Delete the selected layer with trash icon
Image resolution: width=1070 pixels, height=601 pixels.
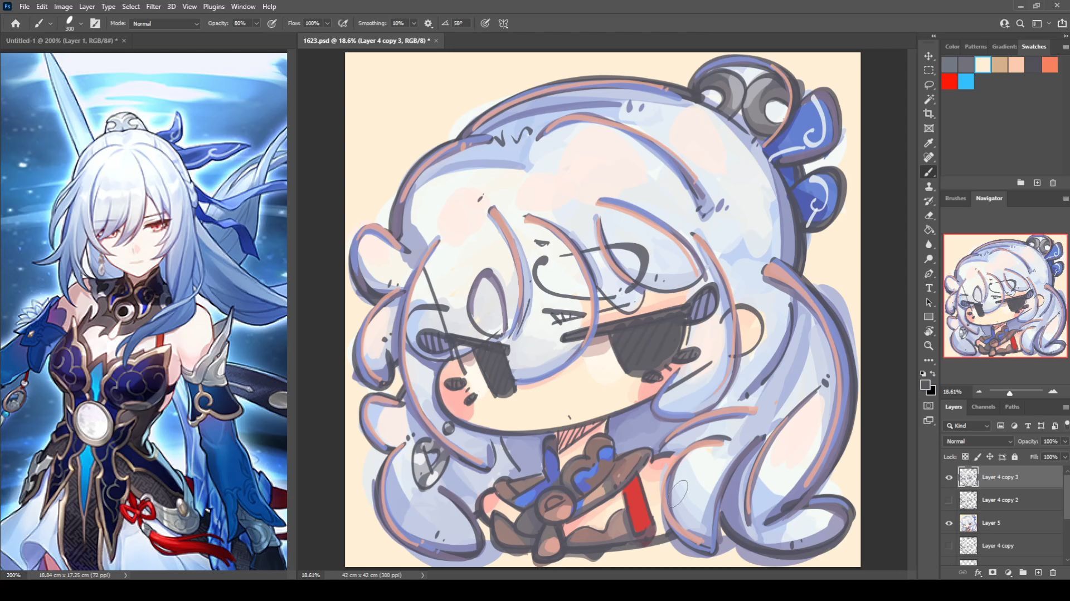(x=1053, y=572)
